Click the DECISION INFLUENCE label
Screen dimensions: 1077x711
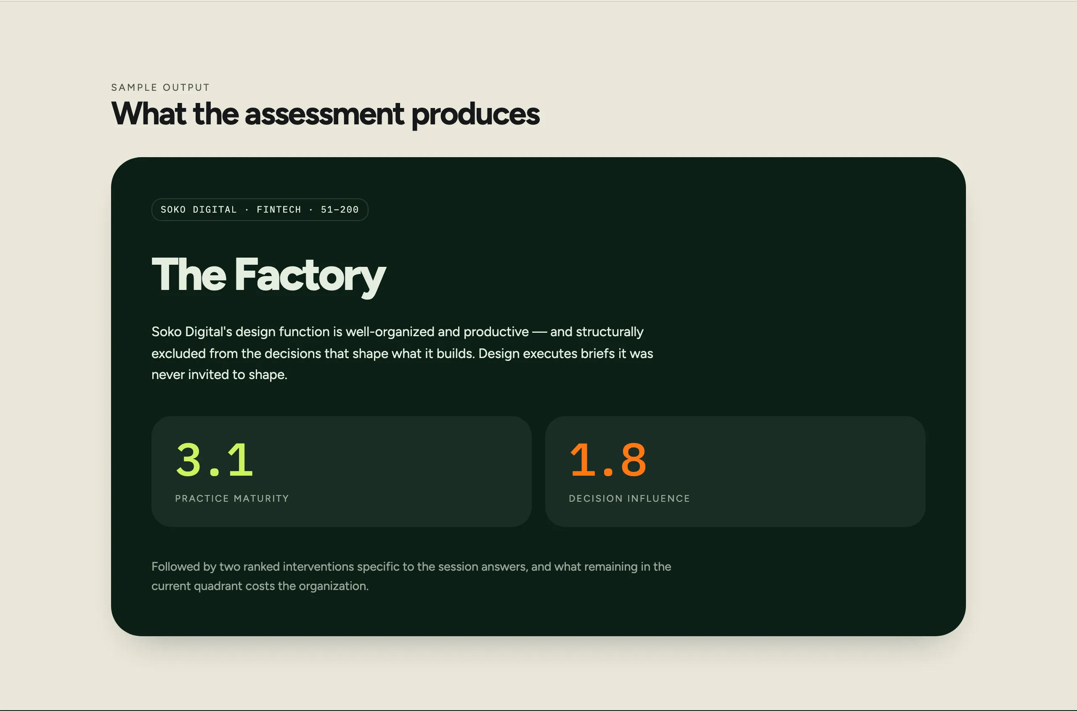(629, 498)
